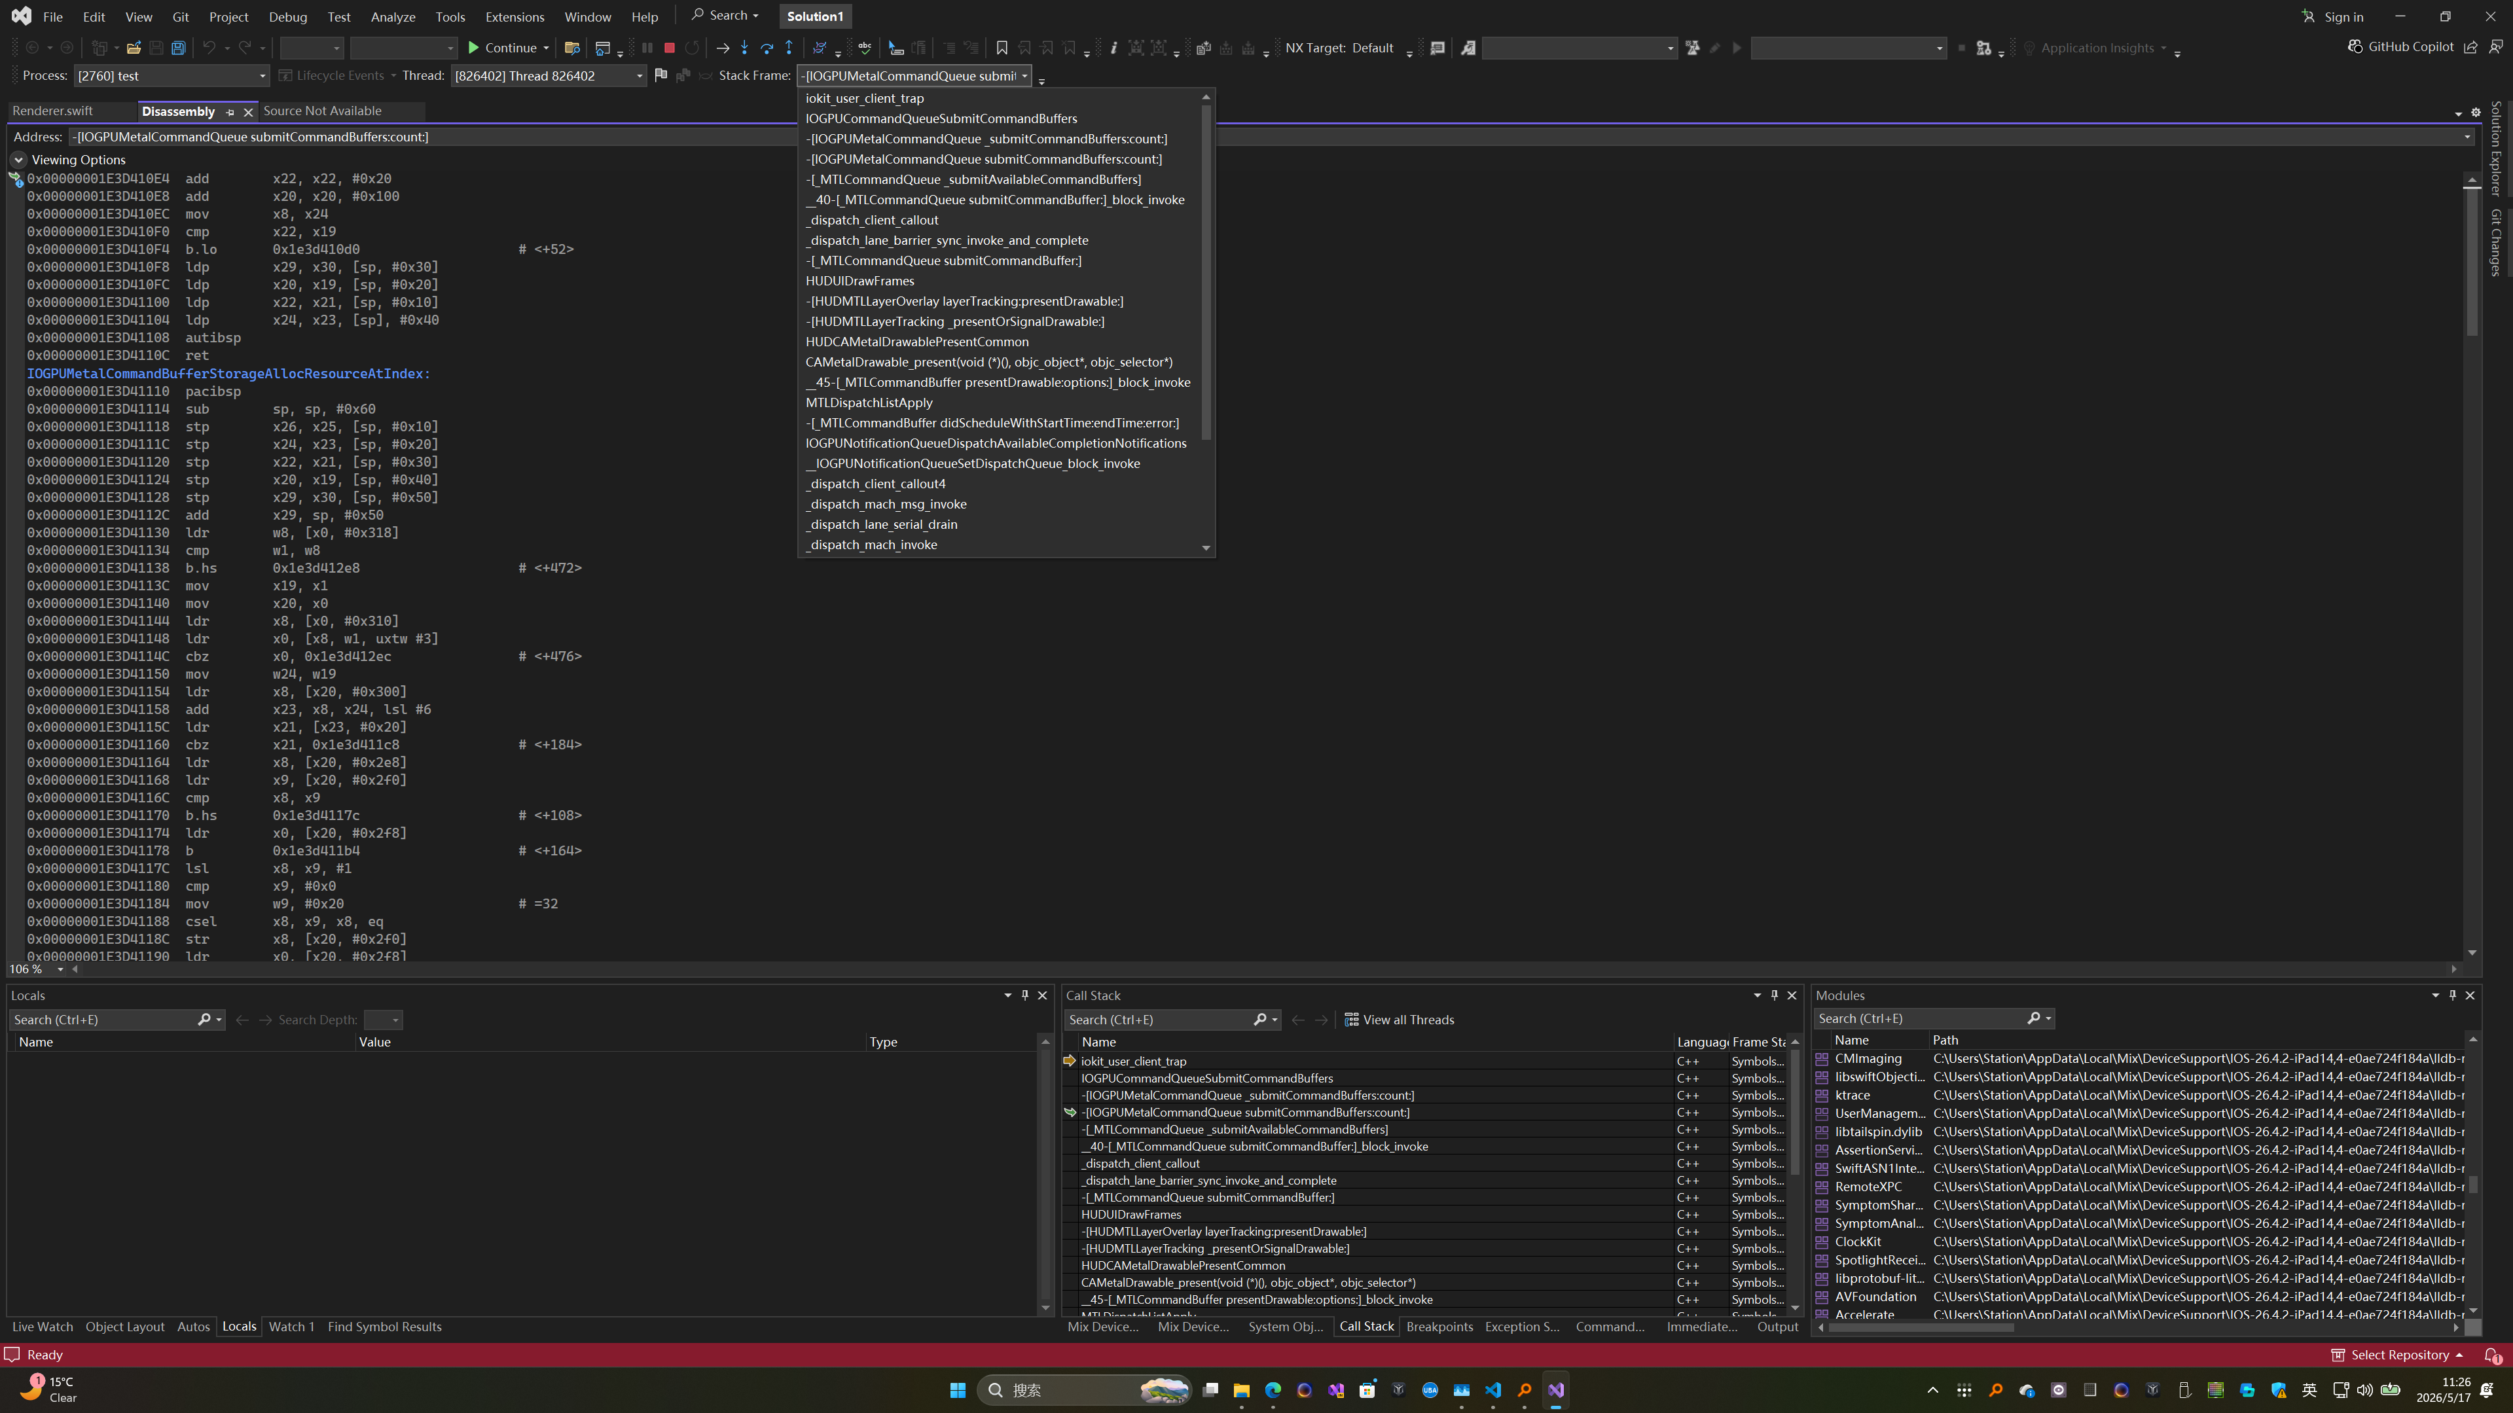Open the Continue button dropdown arrow

(x=547, y=48)
